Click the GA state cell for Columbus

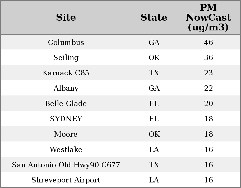pos(154,42)
